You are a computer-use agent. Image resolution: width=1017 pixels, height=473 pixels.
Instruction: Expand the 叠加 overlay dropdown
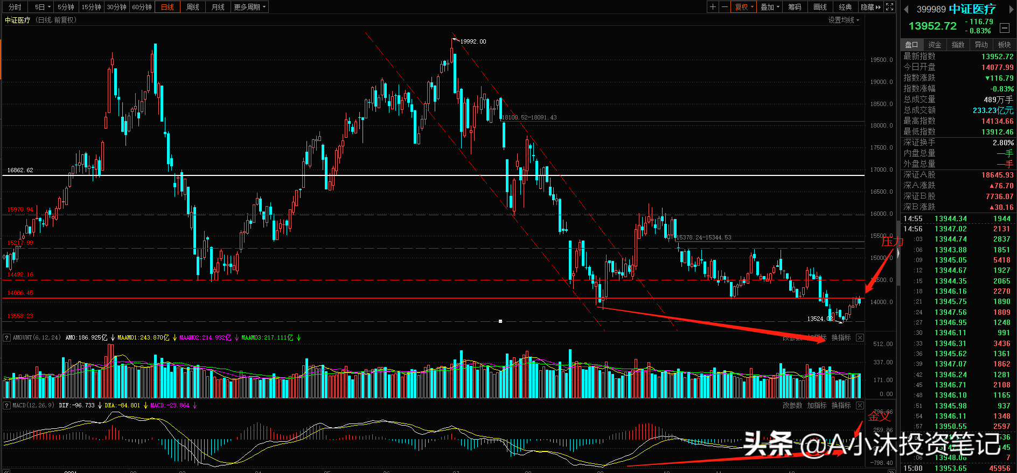click(x=770, y=7)
